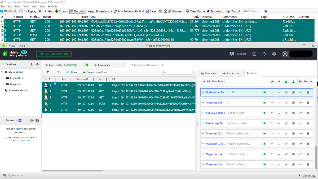Clear filters with the crossed funnel icon
This screenshot has height=179, width=318.
pyautogui.click(x=59, y=72)
